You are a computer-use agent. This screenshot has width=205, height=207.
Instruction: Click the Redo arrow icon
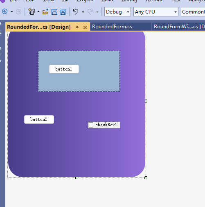[90, 12]
